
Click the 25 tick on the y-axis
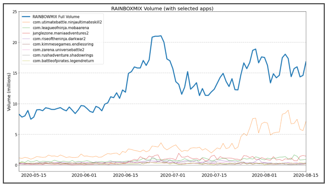[x=15, y=12]
